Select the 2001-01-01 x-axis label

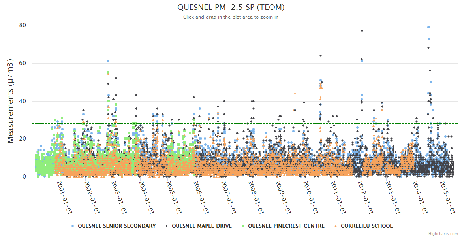(64, 197)
